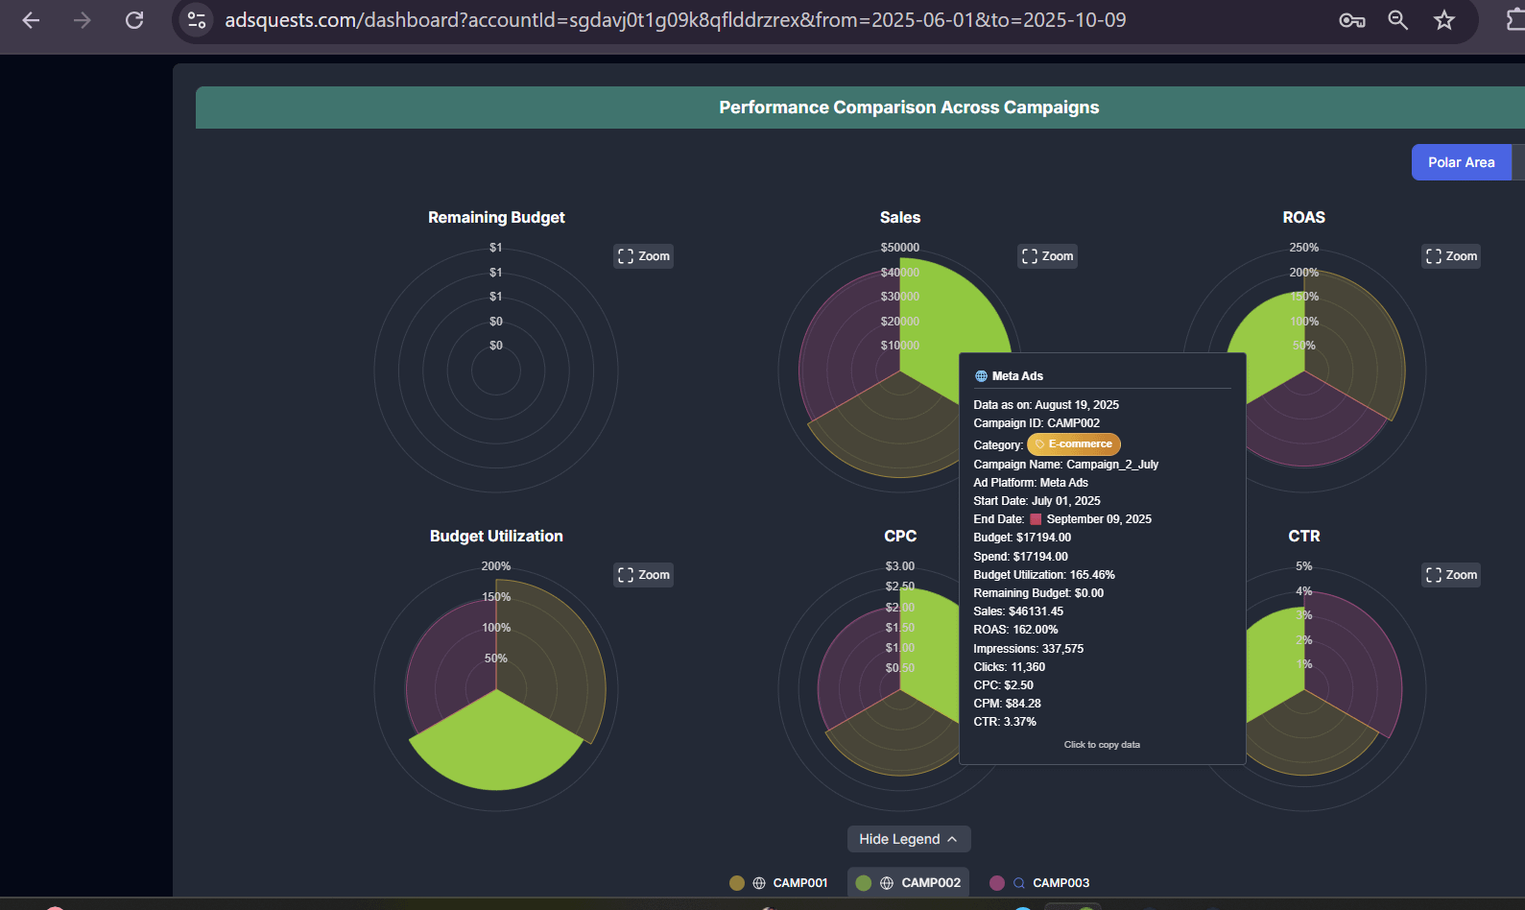
Task: Zoom the CTR chart
Action: [1451, 575]
